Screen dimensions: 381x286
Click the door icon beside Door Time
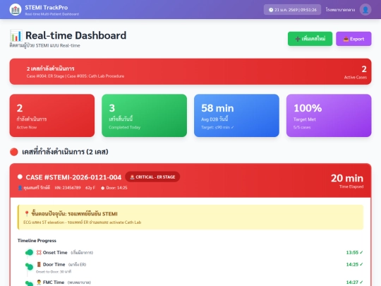39,264
